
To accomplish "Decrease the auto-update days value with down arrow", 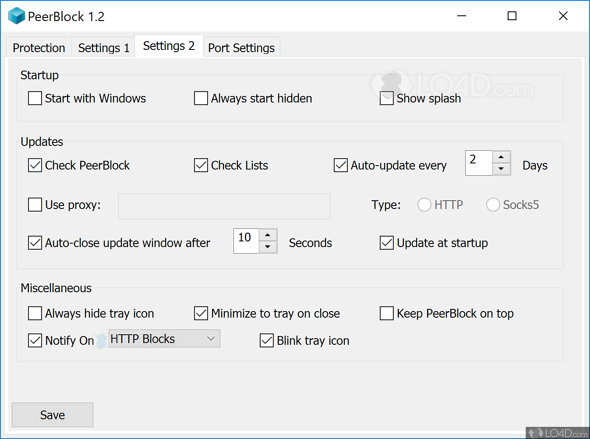I will coord(501,169).
